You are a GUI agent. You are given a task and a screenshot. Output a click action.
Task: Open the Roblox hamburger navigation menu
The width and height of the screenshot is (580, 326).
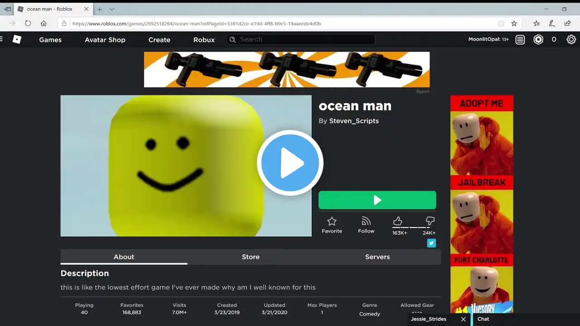[1, 39]
